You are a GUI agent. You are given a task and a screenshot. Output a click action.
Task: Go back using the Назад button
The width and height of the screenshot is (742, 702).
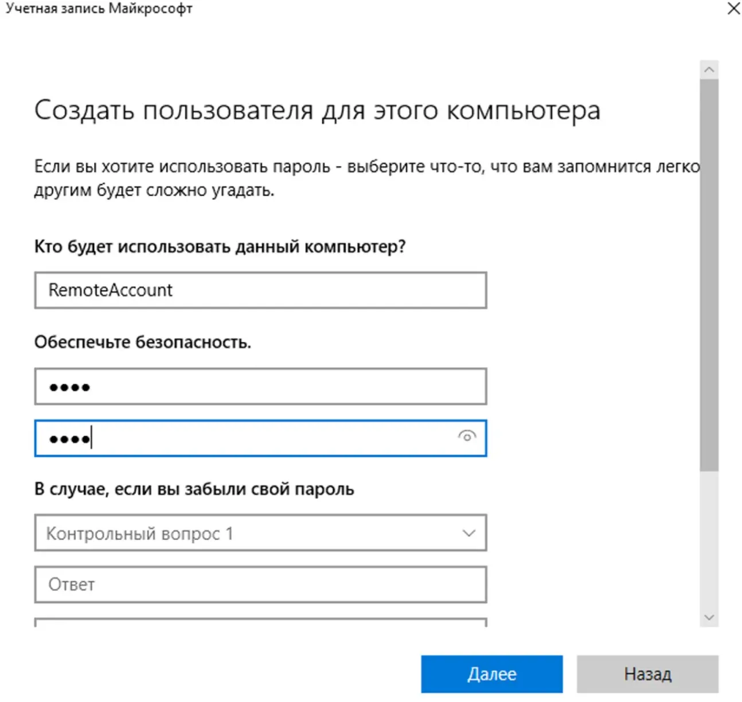click(x=647, y=674)
